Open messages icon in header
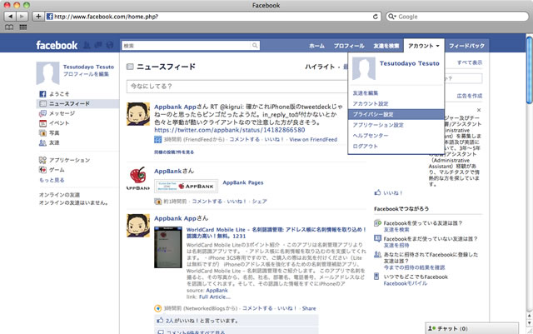Viewport: 533px width, 334px height. coord(98,45)
